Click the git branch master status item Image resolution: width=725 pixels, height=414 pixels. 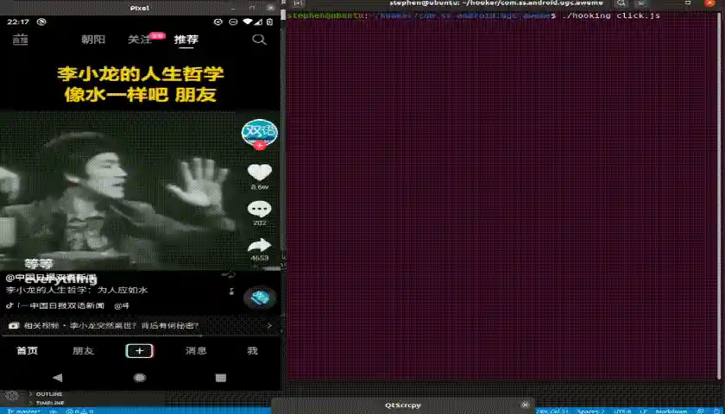pyautogui.click(x=23, y=411)
